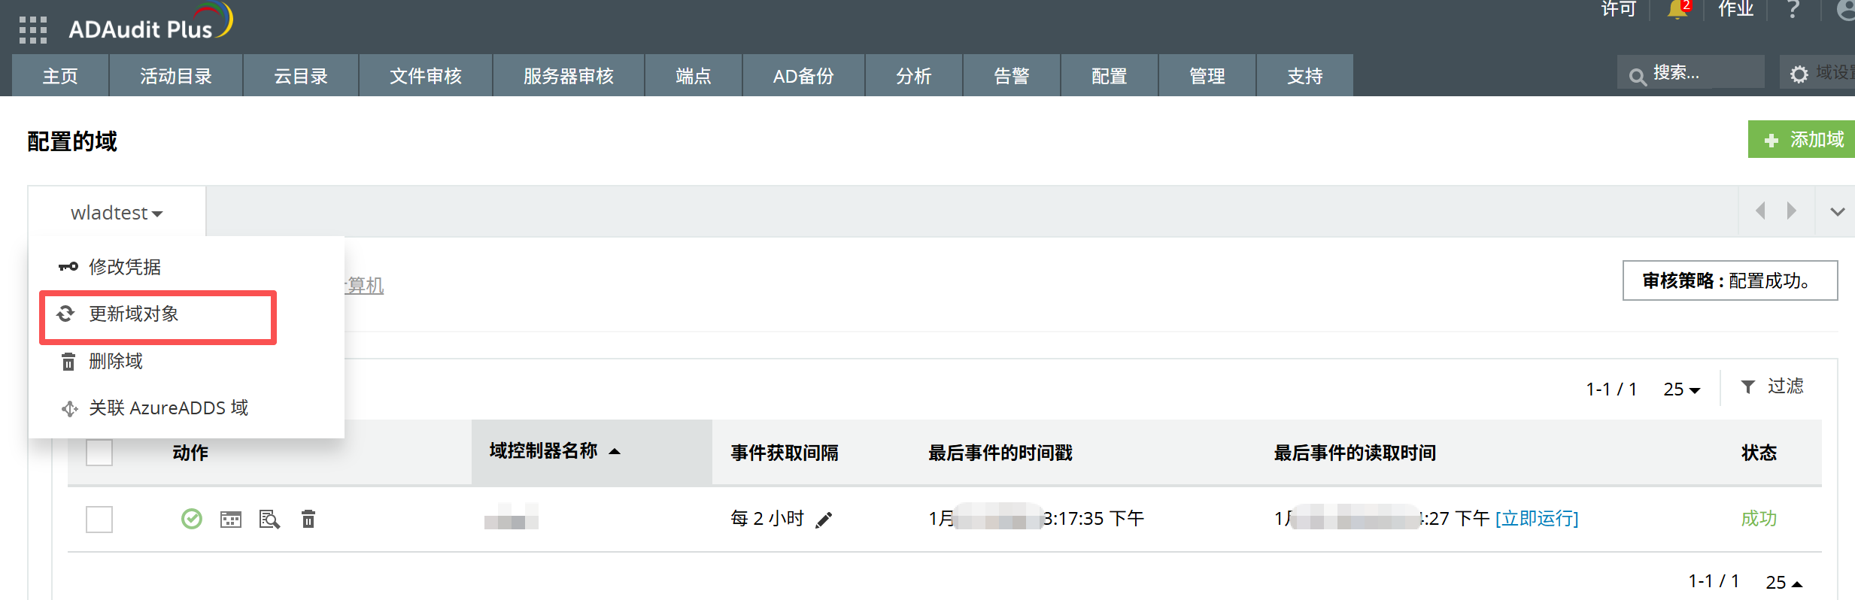Edit event fetch interval with pencil icon
The height and width of the screenshot is (600, 1855).
tap(824, 520)
